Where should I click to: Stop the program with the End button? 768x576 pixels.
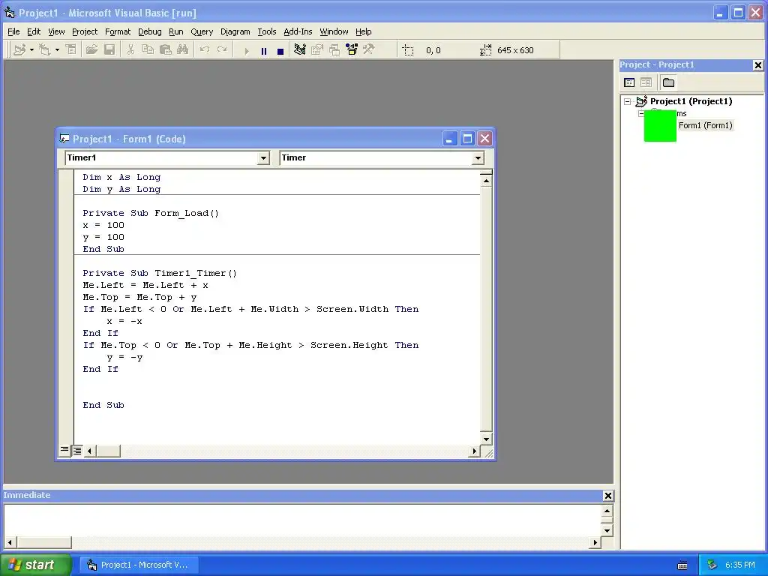280,50
